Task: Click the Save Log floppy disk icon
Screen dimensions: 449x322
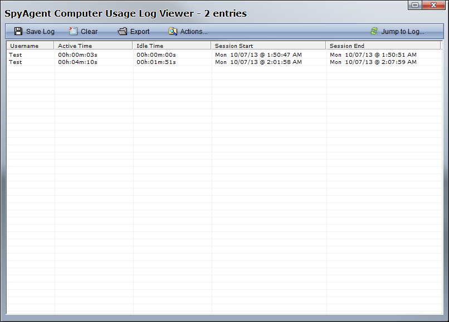Action: 18,32
